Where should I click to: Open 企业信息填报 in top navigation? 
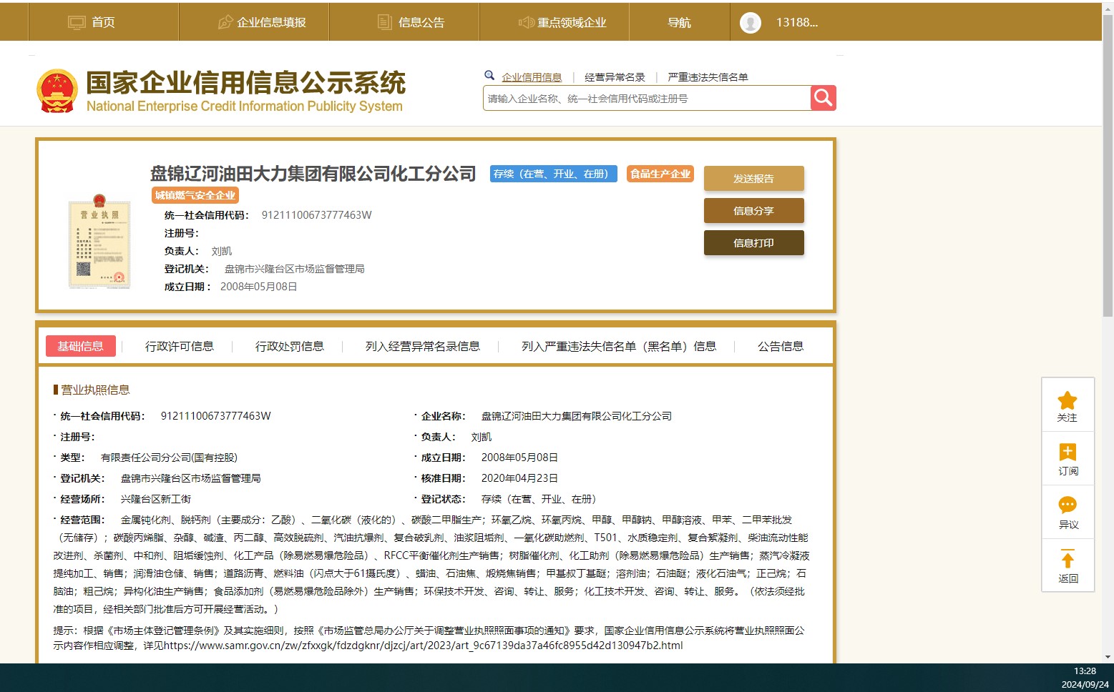pyautogui.click(x=262, y=22)
